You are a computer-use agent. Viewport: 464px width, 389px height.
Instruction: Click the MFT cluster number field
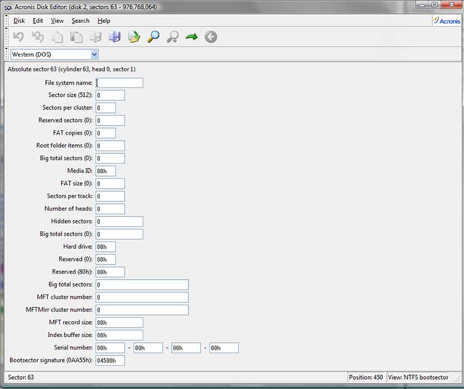142,298
